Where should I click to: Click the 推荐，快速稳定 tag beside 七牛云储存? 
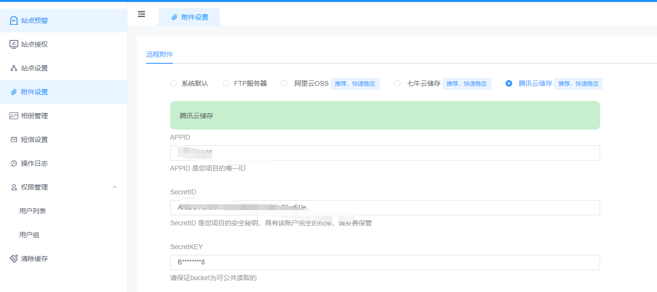466,84
